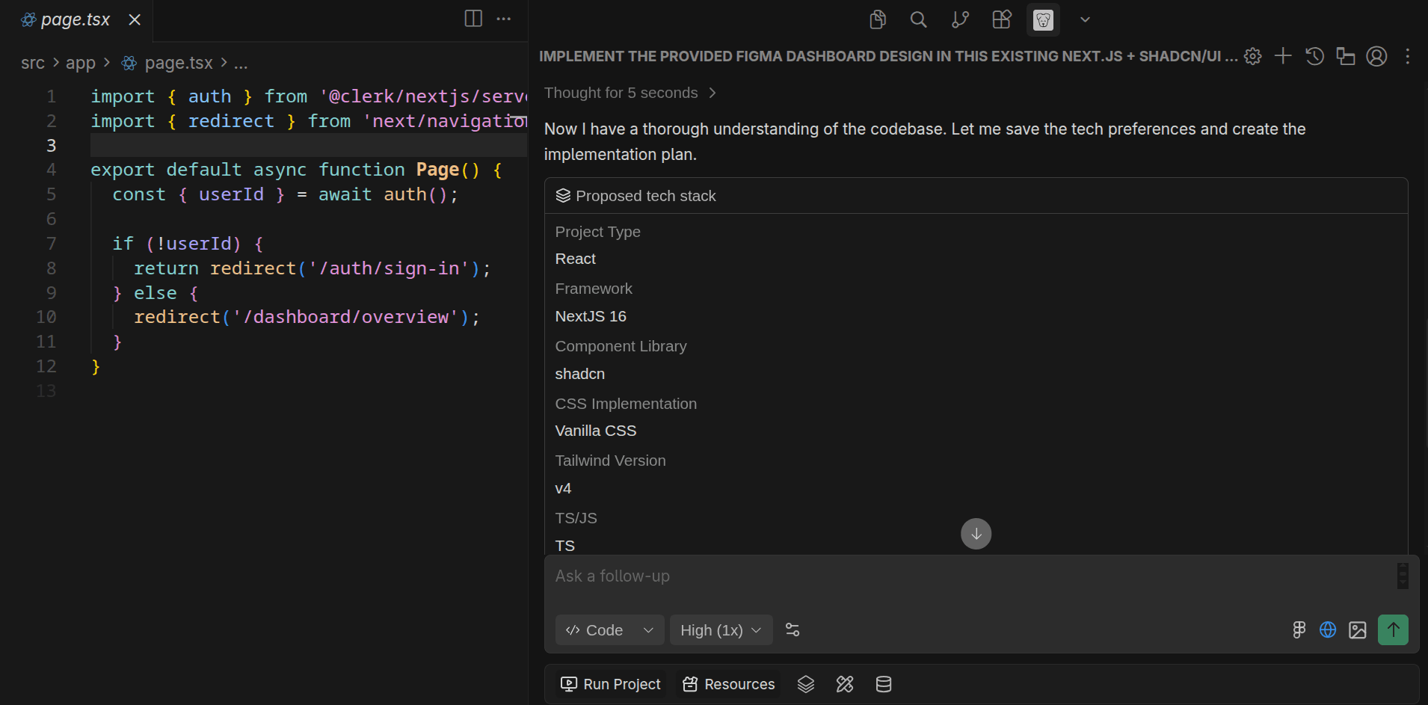The height and width of the screenshot is (705, 1428).
Task: Click the input box resize handle
Action: 1403,576
